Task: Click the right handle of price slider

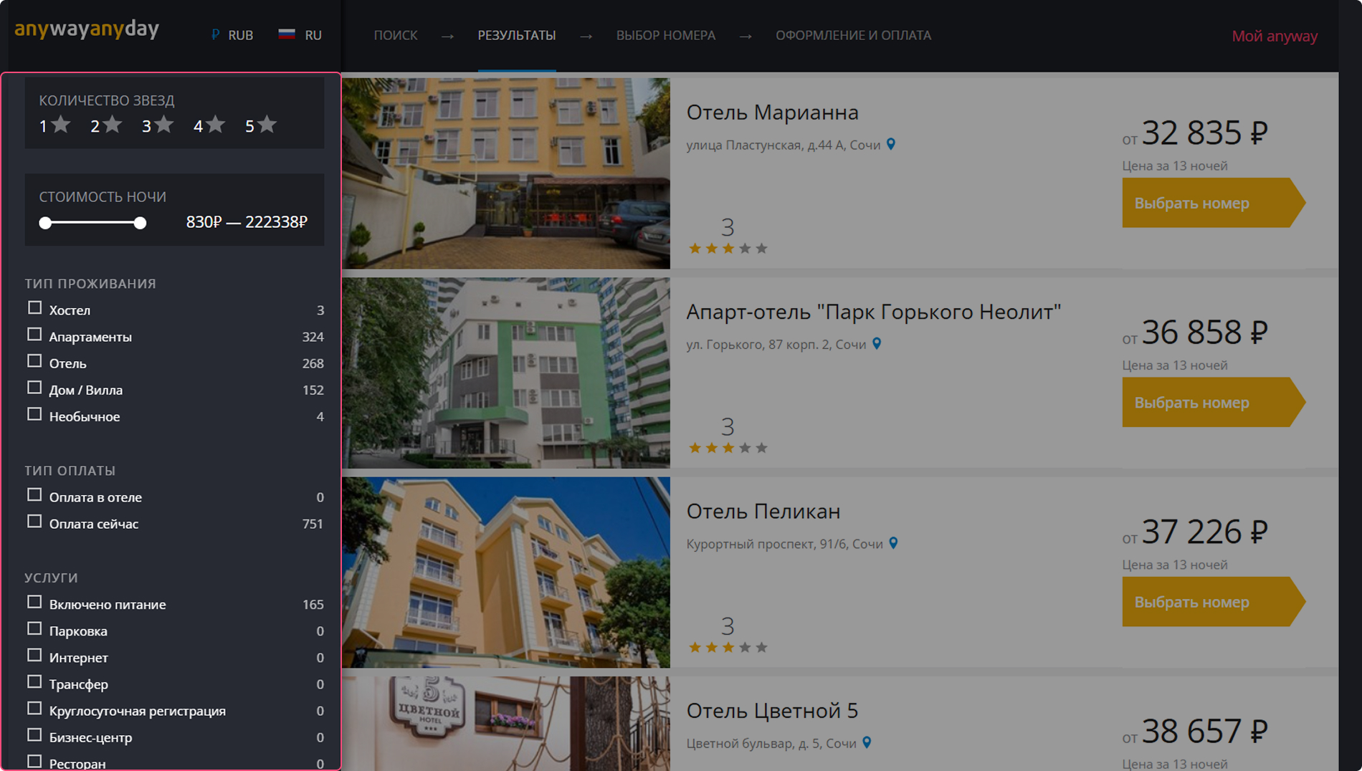Action: pyautogui.click(x=140, y=223)
